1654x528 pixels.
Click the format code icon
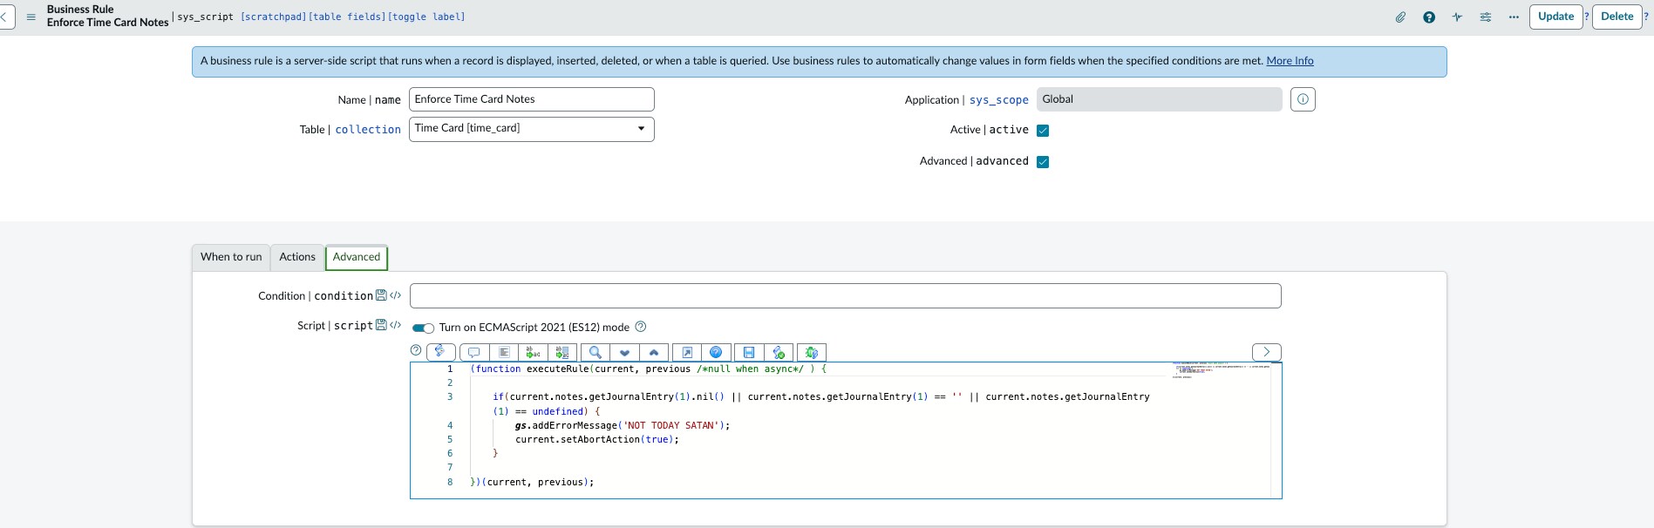tap(503, 352)
